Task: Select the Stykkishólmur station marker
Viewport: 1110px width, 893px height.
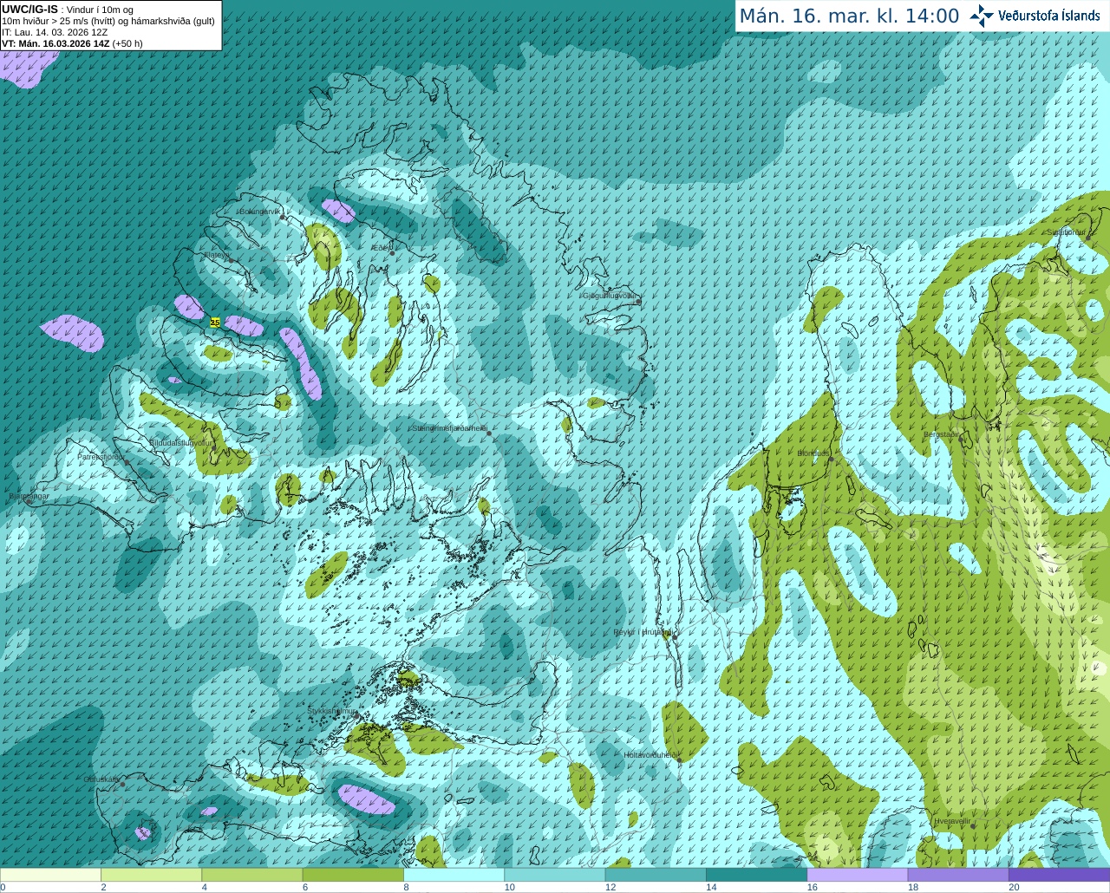Action: [x=355, y=716]
